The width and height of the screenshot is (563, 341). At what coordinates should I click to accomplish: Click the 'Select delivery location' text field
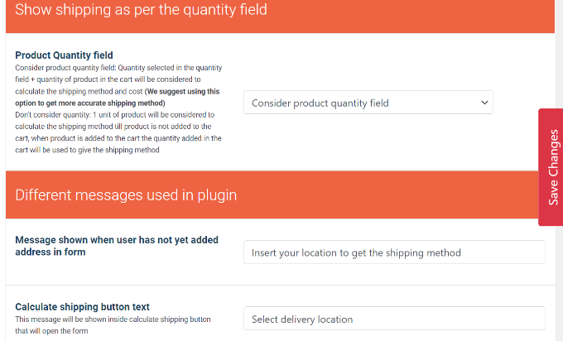(x=394, y=319)
